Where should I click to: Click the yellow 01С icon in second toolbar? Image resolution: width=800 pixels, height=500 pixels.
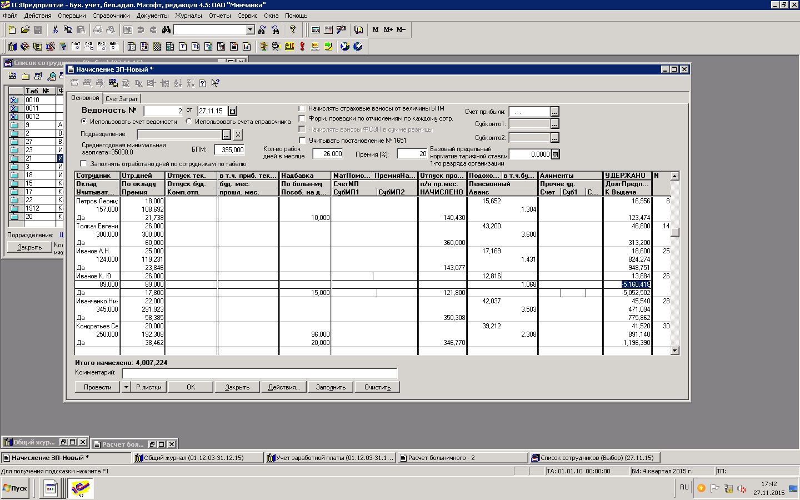[289, 46]
